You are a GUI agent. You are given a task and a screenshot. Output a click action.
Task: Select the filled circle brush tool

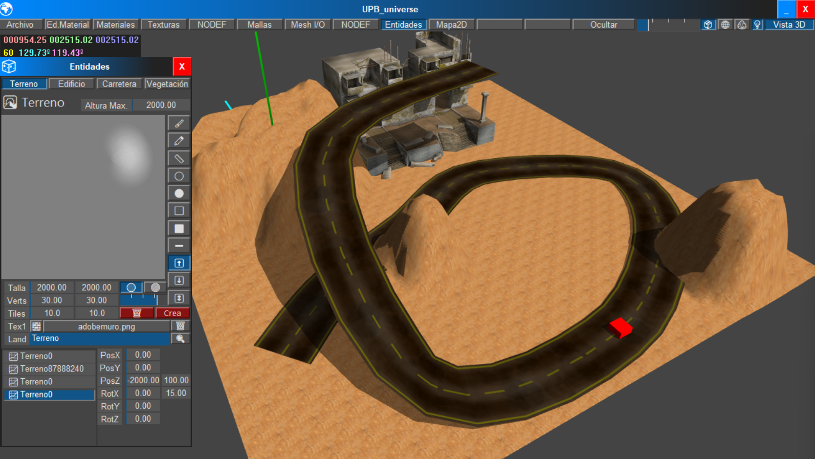179,193
